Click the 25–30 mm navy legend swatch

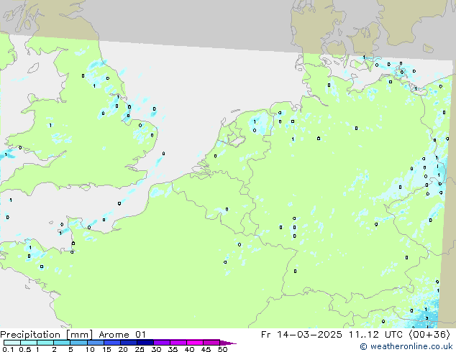(x=145, y=343)
